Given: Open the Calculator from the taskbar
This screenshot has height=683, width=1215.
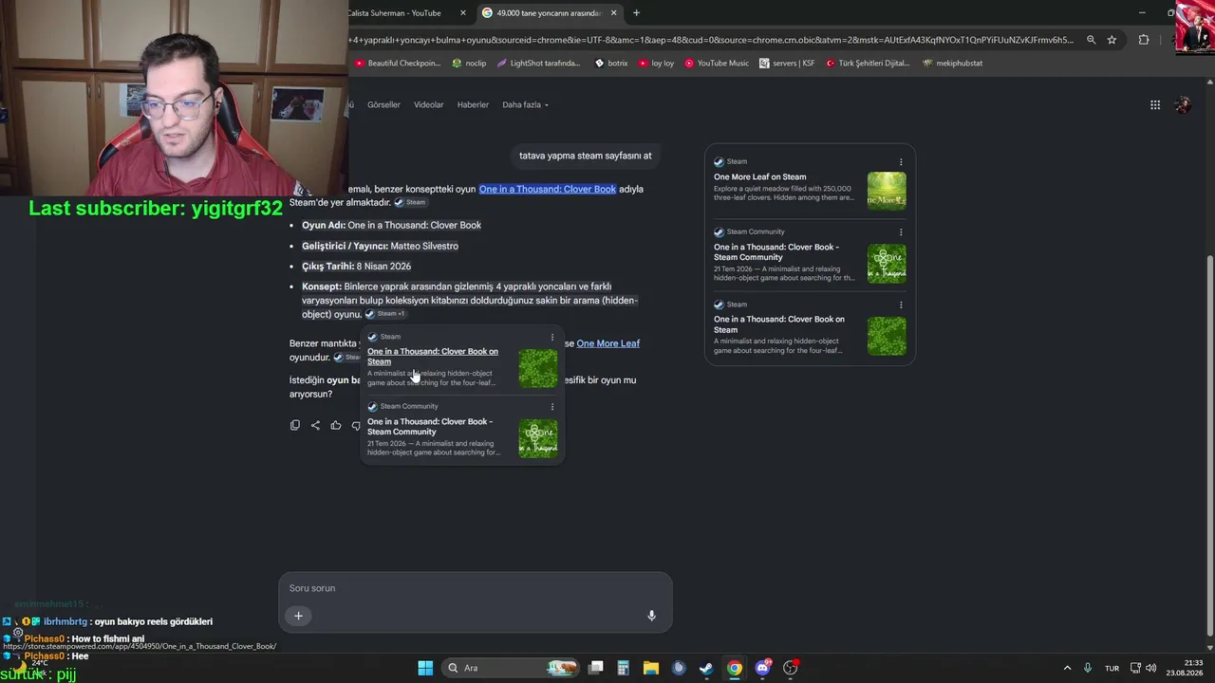Looking at the screenshot, I should [x=623, y=668].
